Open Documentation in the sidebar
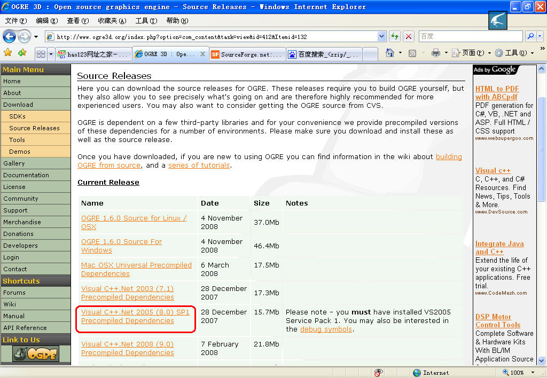547x378 pixels. coord(36,175)
